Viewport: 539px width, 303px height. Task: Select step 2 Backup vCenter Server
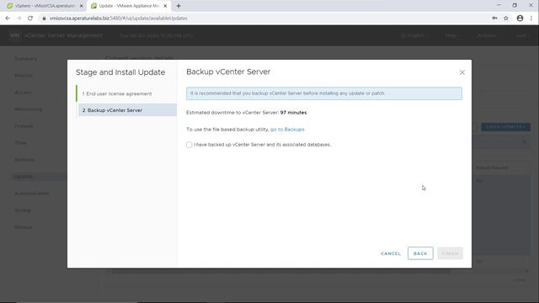click(127, 110)
